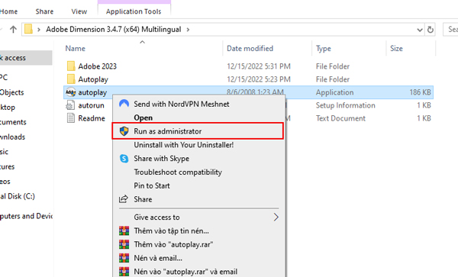The width and height of the screenshot is (458, 277).
Task: Click the autoplay application icon
Action: pyautogui.click(x=71, y=92)
